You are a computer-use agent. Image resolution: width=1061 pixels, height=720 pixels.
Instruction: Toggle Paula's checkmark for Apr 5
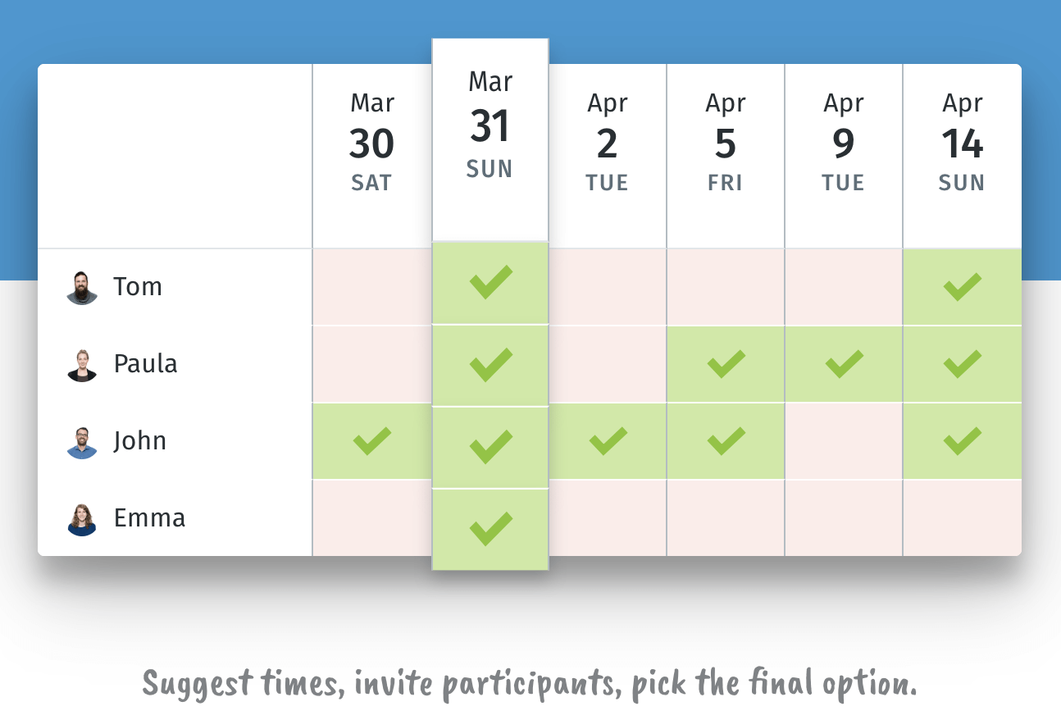[726, 363]
